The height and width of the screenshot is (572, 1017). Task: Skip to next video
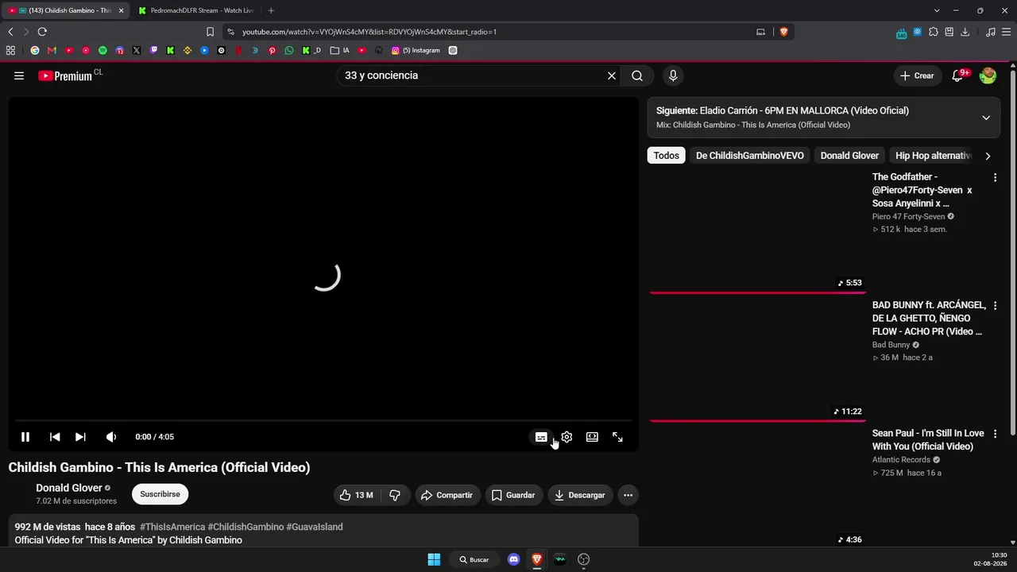tap(80, 437)
